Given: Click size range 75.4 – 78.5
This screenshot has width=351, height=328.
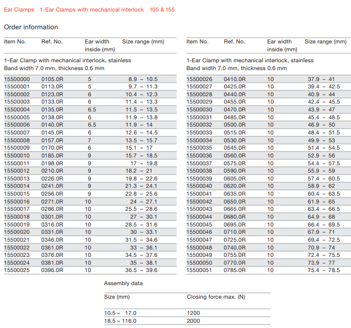Looking at the screenshot, I should point(324,270).
